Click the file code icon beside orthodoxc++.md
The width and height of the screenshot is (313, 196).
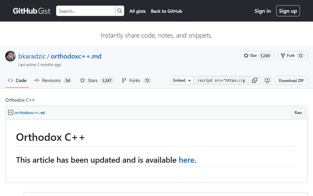click(x=10, y=113)
